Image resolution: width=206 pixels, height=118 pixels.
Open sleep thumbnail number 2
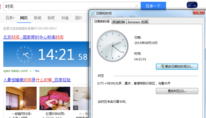point(55,98)
